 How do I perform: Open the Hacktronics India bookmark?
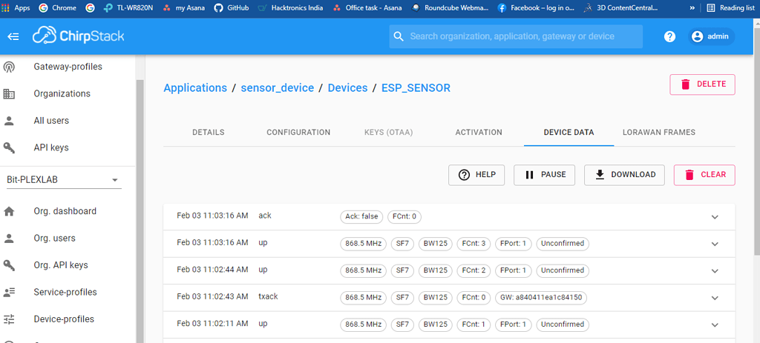(x=291, y=7)
